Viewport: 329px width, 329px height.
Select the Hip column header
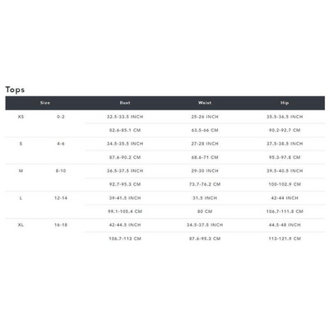pyautogui.click(x=285, y=103)
